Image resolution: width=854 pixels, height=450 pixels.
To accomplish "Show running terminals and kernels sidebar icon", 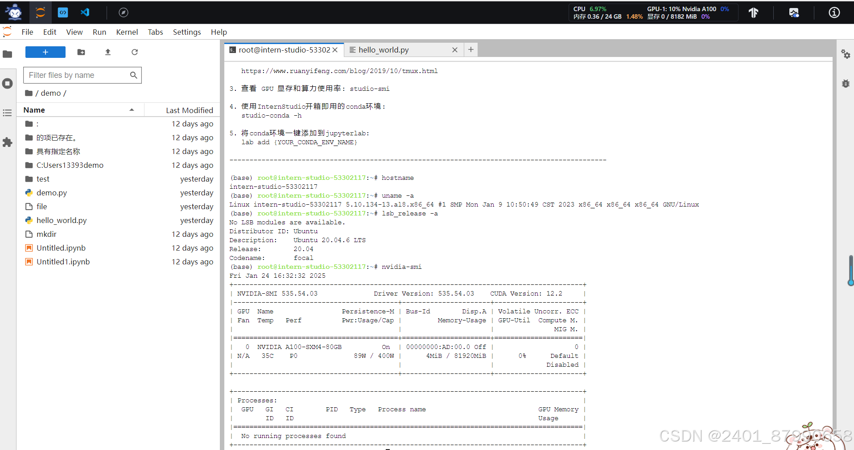I will pyautogui.click(x=8, y=84).
